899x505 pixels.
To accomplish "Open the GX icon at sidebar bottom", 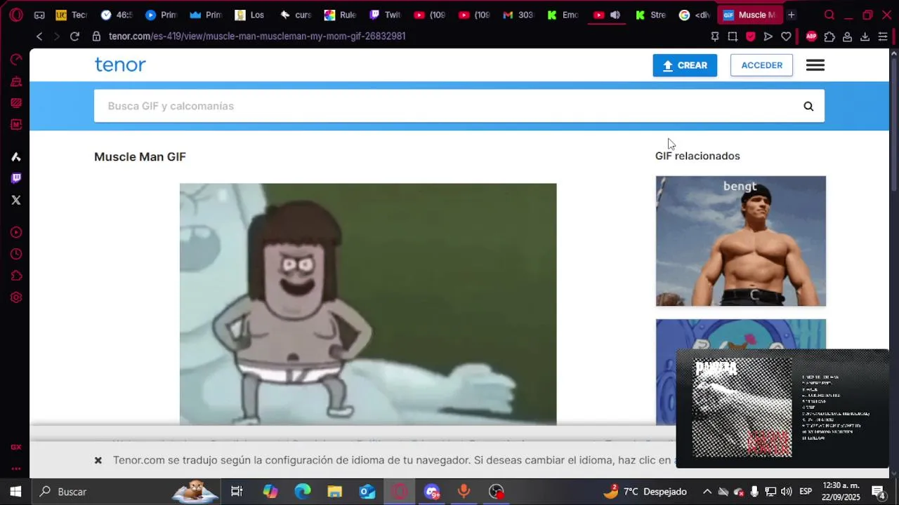I will pos(16,447).
